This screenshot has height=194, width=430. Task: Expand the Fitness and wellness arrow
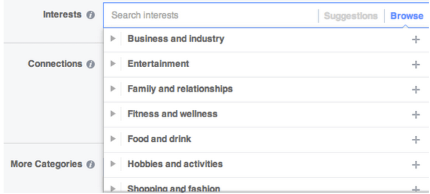(x=113, y=114)
